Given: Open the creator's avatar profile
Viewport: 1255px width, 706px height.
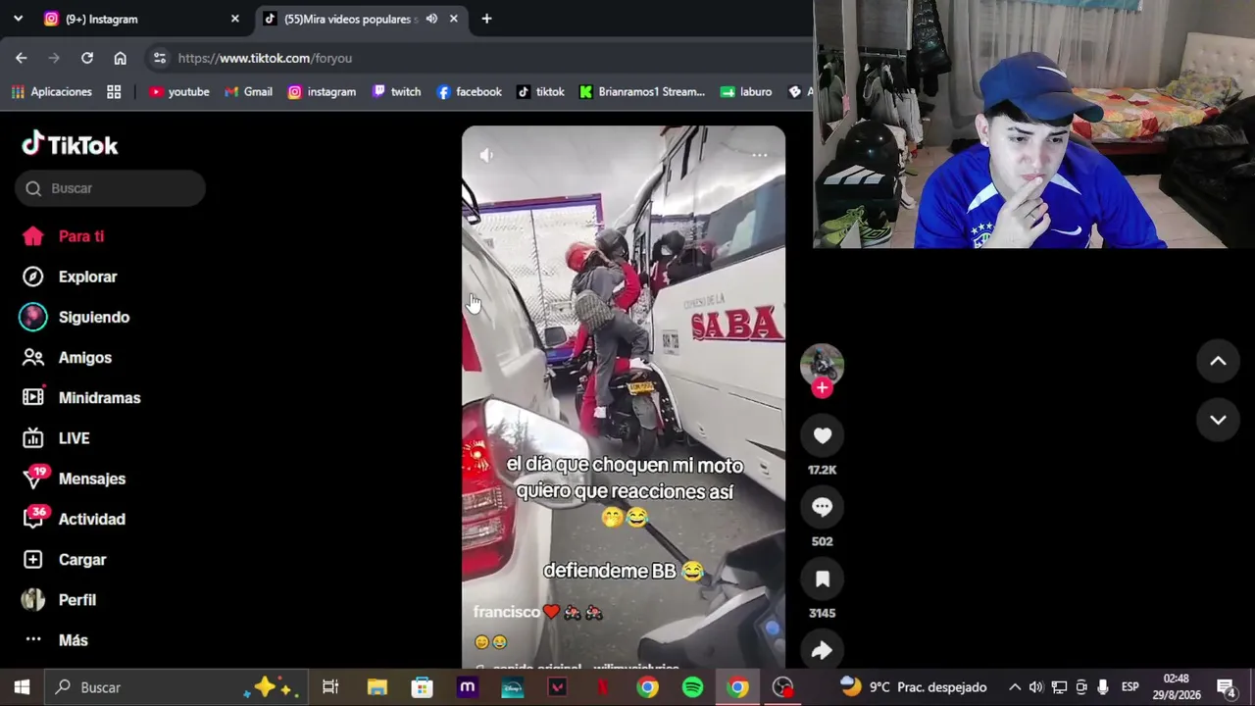Looking at the screenshot, I should (822, 364).
